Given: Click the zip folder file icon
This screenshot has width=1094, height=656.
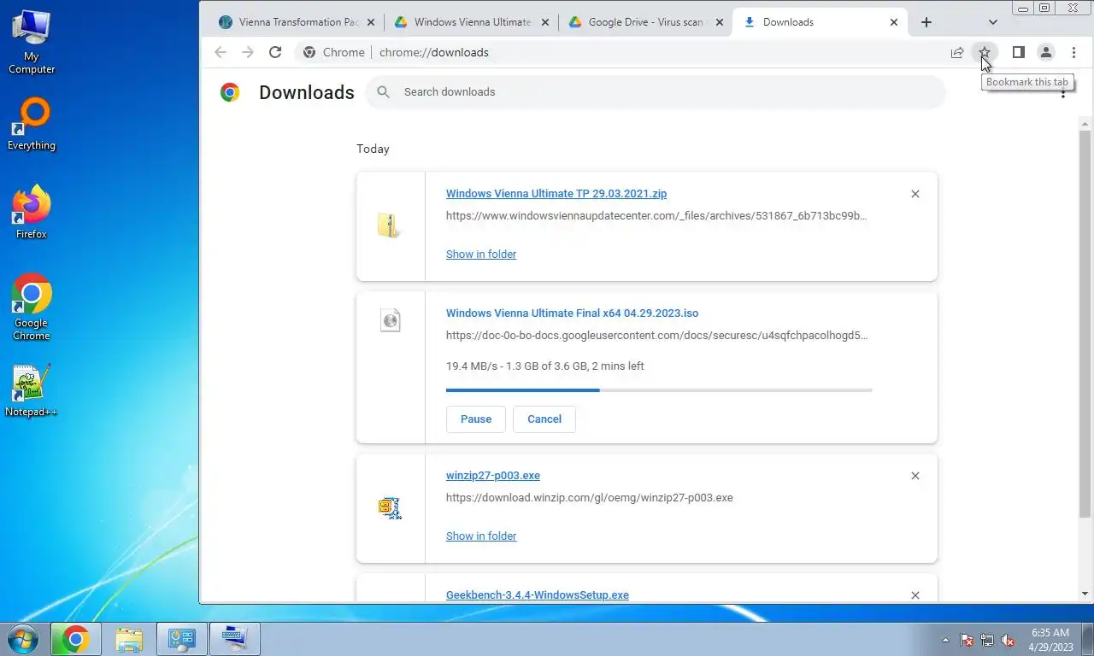Looking at the screenshot, I should pyautogui.click(x=390, y=225).
